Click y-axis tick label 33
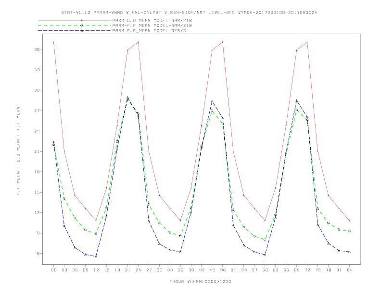381x294 pixels. pos(37,70)
